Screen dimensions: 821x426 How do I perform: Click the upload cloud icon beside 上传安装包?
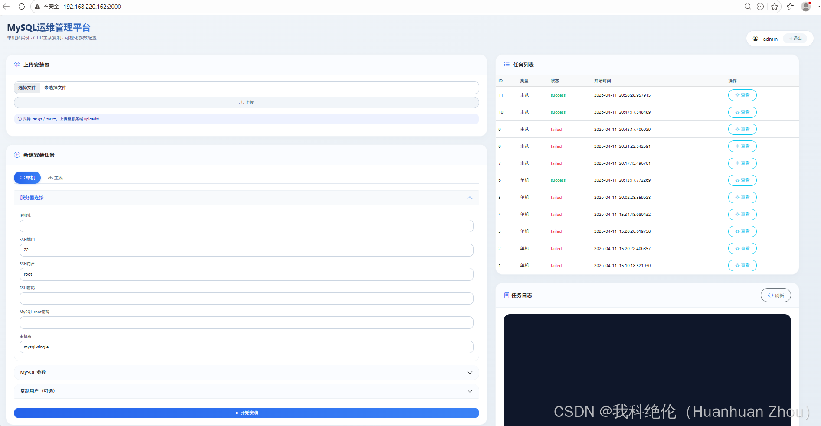(x=17, y=65)
